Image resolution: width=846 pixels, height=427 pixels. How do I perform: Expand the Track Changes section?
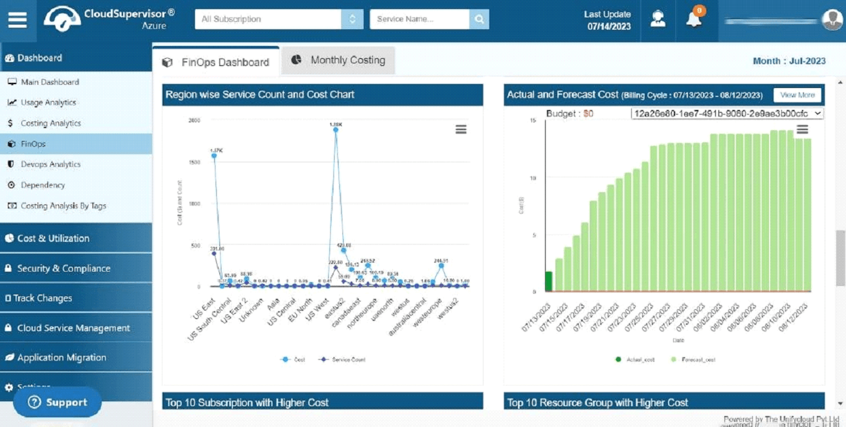click(x=76, y=298)
